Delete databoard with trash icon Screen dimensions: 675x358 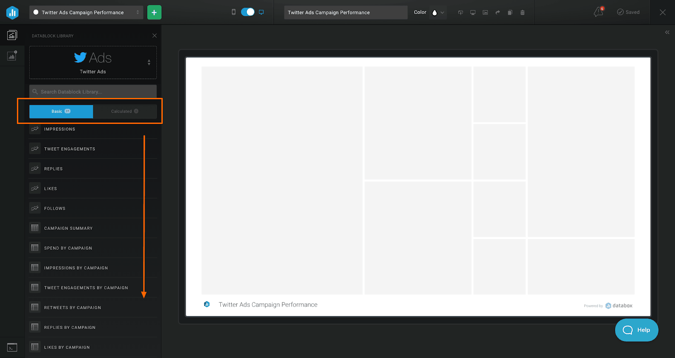click(x=522, y=13)
